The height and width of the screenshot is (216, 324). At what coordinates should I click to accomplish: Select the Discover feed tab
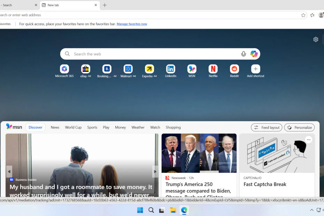click(35, 127)
